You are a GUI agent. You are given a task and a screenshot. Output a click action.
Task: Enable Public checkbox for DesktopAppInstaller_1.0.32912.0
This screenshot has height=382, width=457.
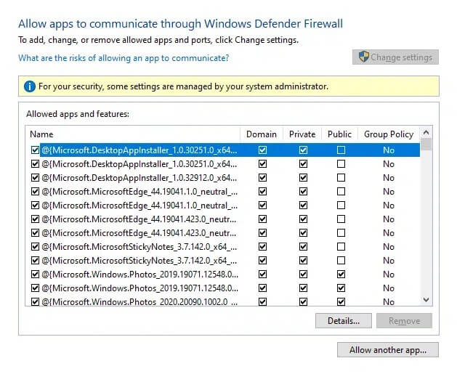pyautogui.click(x=341, y=178)
